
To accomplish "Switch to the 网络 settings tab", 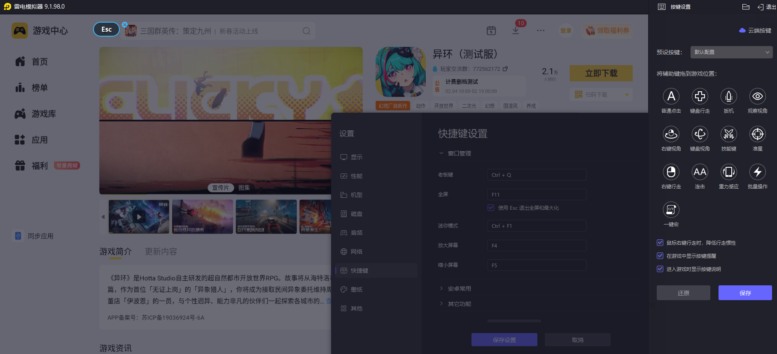I will 356,252.
